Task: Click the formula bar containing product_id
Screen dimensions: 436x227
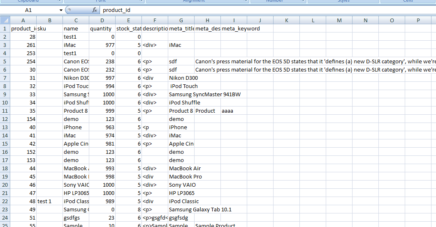Action: [267, 10]
